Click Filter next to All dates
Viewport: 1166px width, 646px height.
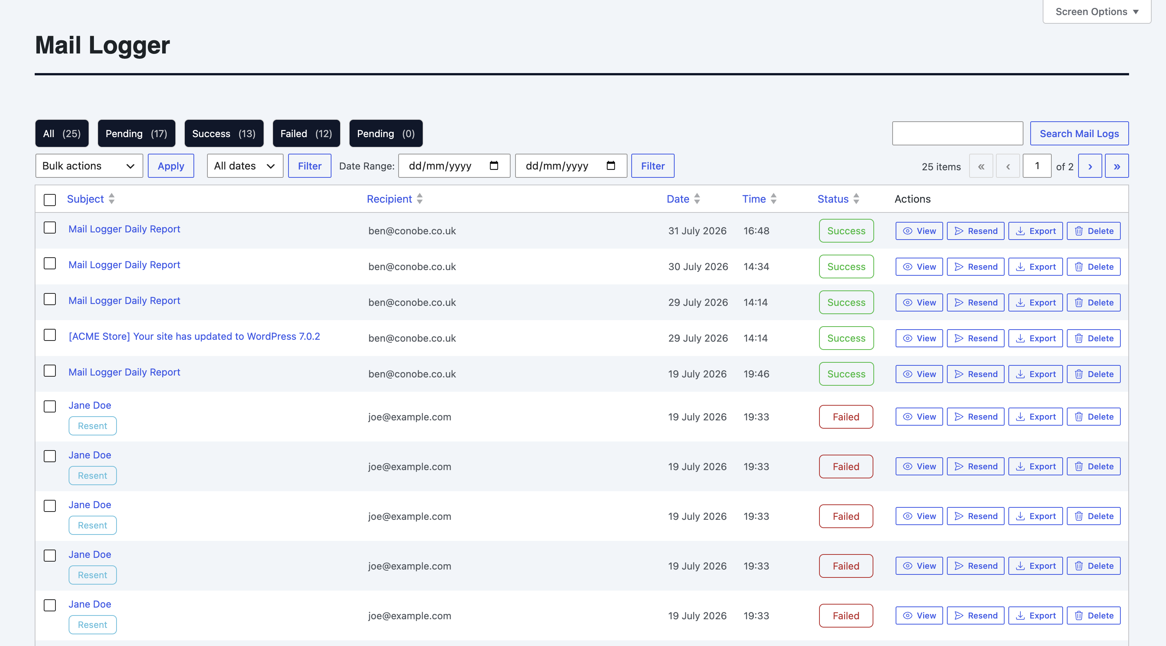coord(310,166)
